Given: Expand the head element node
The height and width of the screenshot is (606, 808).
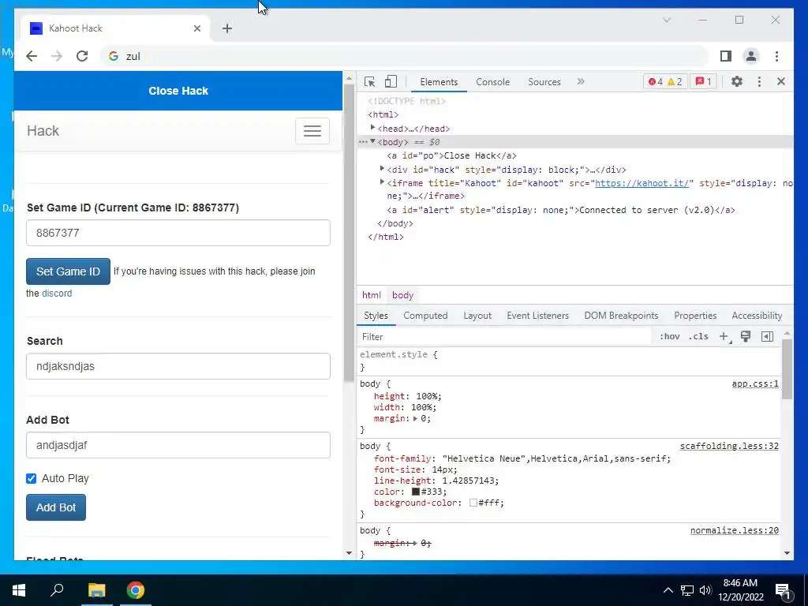Looking at the screenshot, I should click(x=372, y=128).
